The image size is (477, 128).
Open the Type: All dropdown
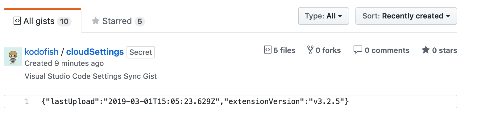pos(323,16)
